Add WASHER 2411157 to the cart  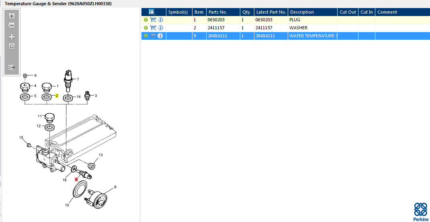click(x=153, y=28)
